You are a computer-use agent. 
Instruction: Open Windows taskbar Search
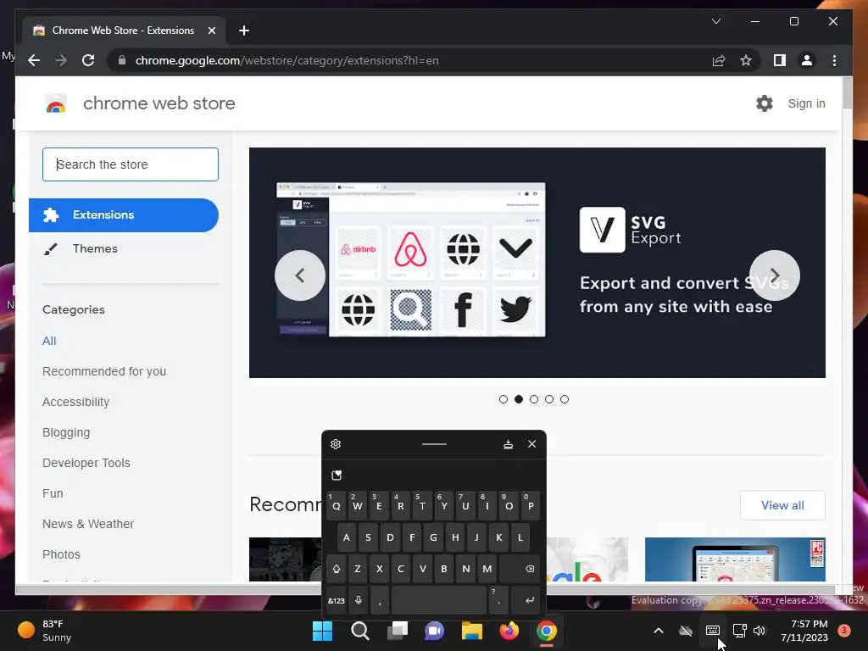pyautogui.click(x=359, y=631)
